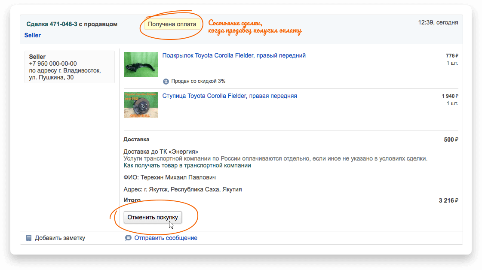The image size is (482, 270).
Task: Click the seller phone number +7 950 000-00-00
Action: (53, 64)
